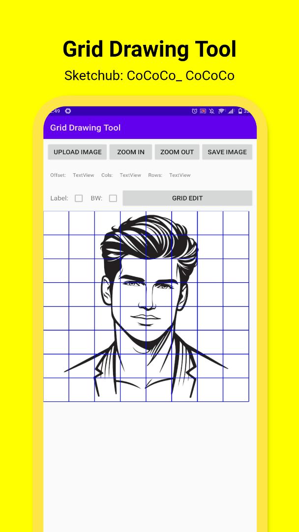Select the Rows TextView value
Viewport: 299px width, 532px height.
[180, 175]
